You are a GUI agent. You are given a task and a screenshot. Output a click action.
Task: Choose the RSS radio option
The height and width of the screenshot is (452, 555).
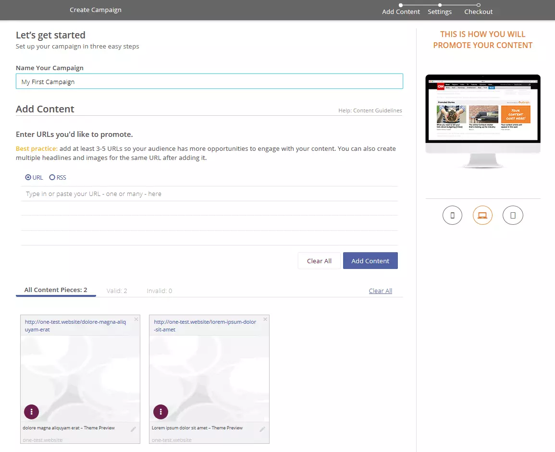52,178
